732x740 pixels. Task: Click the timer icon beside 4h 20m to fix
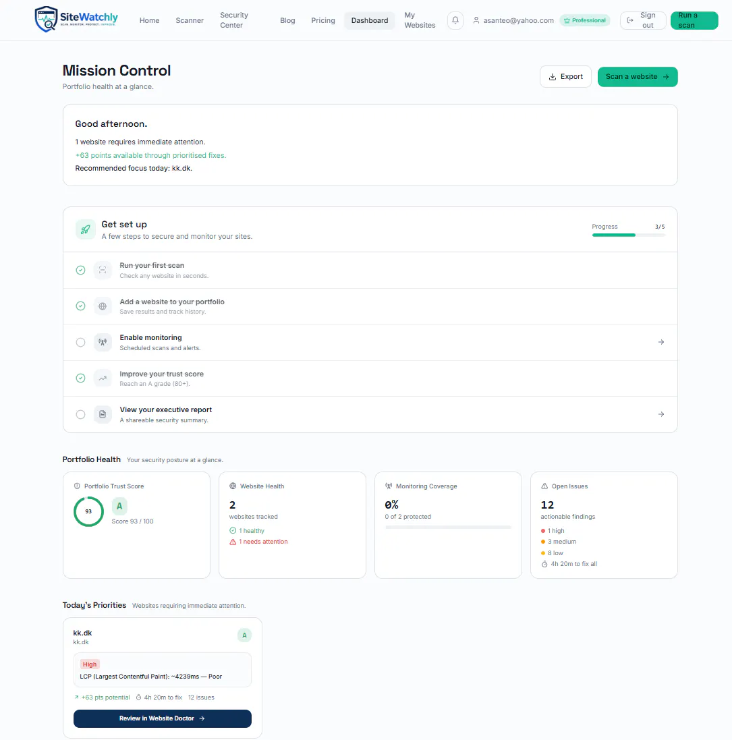click(139, 698)
